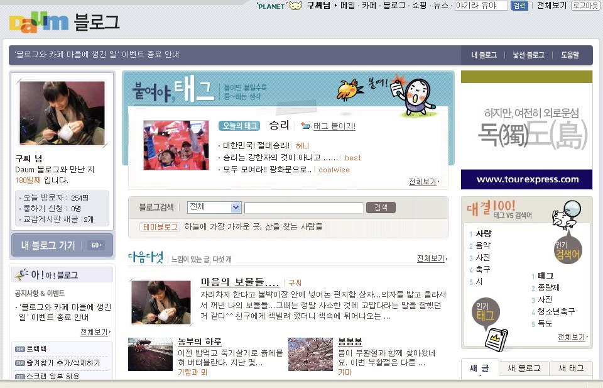This screenshot has height=388, width=603.
Task: Open the 전체 blog search dropdown
Action: tap(214, 207)
